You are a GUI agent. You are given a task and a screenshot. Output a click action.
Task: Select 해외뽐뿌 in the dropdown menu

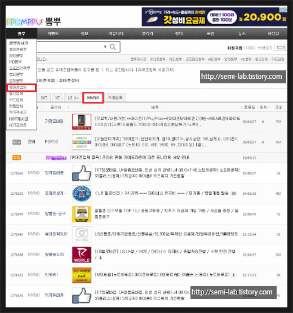[16, 56]
